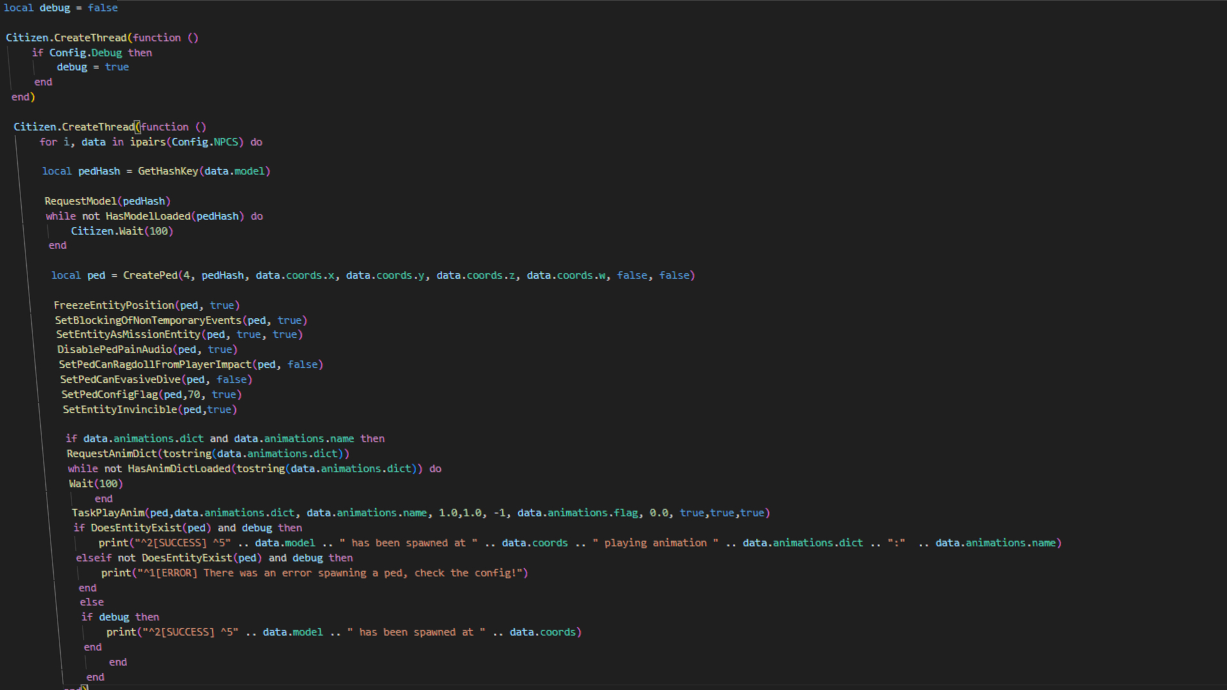Click the ERROR print message string
Viewport: 1227px width, 690px height.
point(330,573)
